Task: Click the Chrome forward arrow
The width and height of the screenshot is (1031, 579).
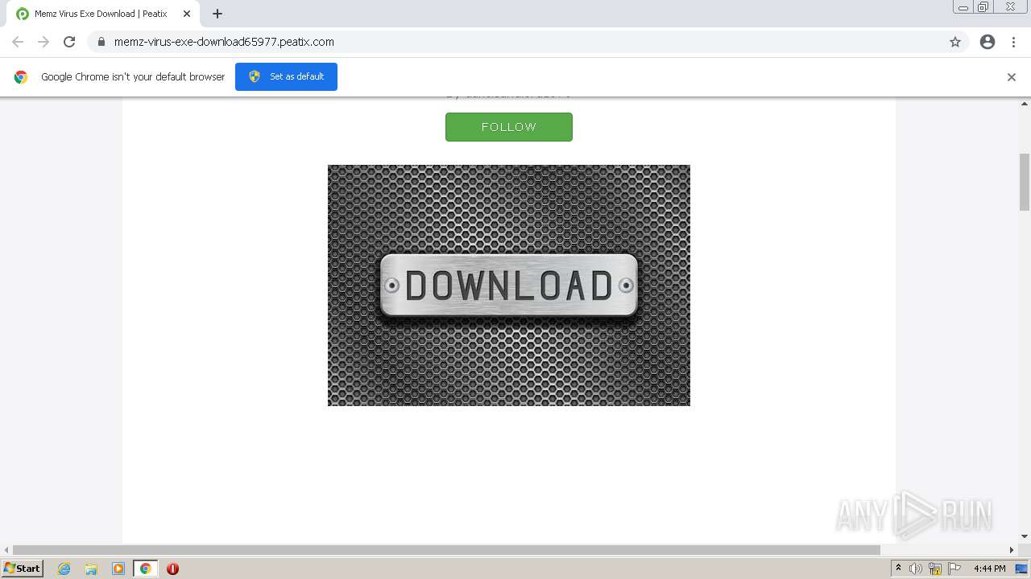Action: pyautogui.click(x=43, y=42)
